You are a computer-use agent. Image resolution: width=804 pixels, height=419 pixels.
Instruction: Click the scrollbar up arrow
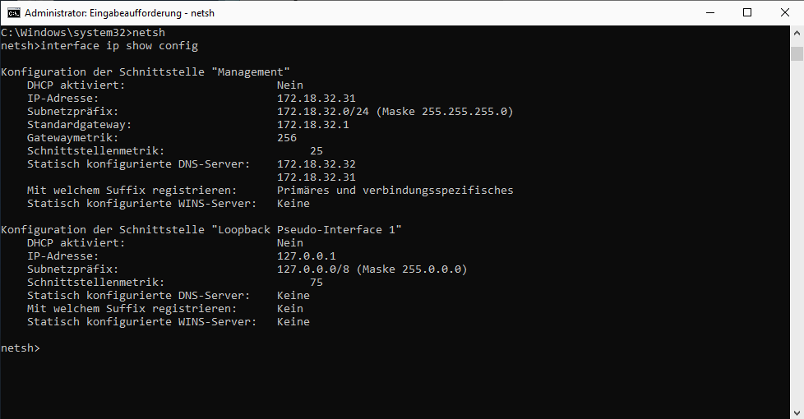pyautogui.click(x=796, y=33)
